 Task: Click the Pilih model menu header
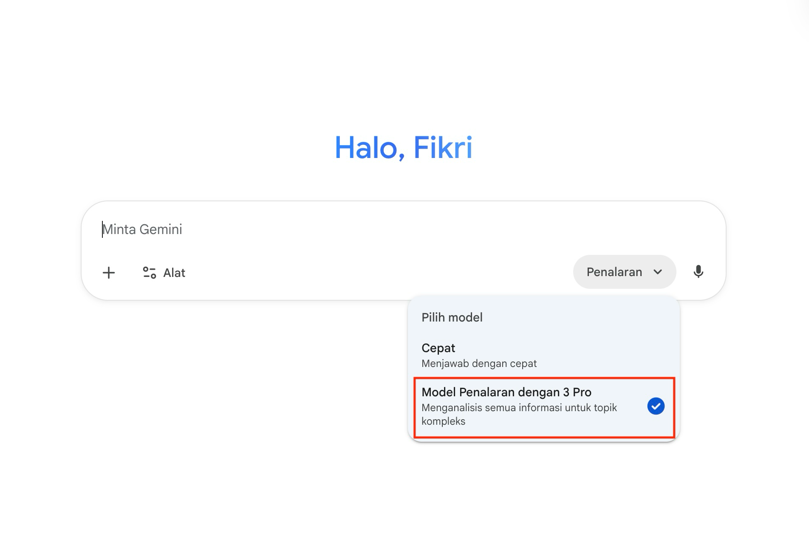pyautogui.click(x=452, y=317)
